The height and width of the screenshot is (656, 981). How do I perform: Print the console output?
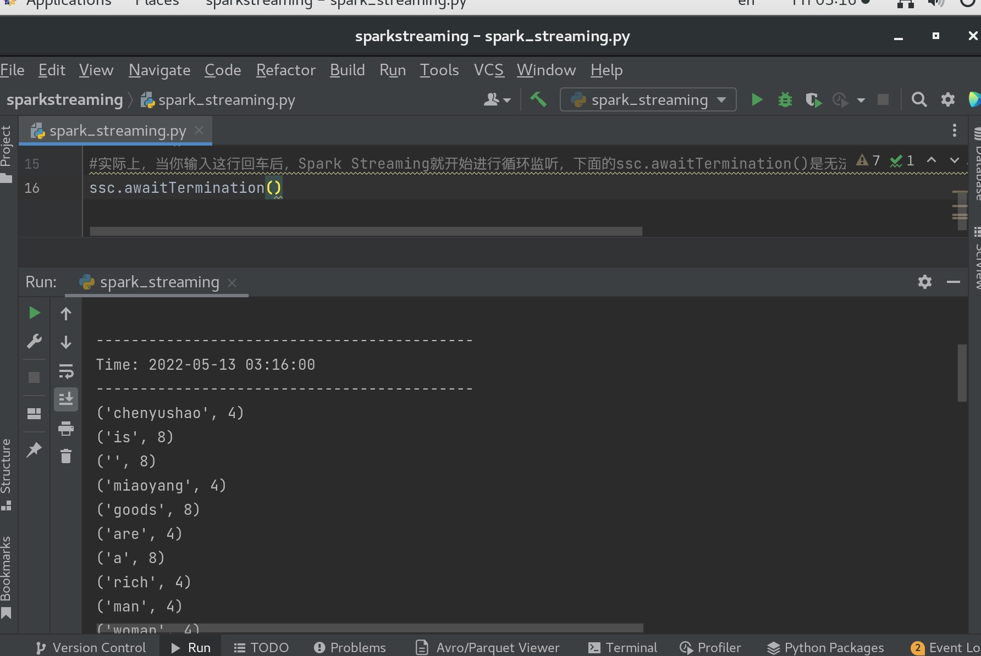[x=66, y=428]
